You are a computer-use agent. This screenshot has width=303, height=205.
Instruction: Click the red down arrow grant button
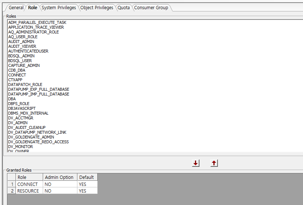coord(196,163)
